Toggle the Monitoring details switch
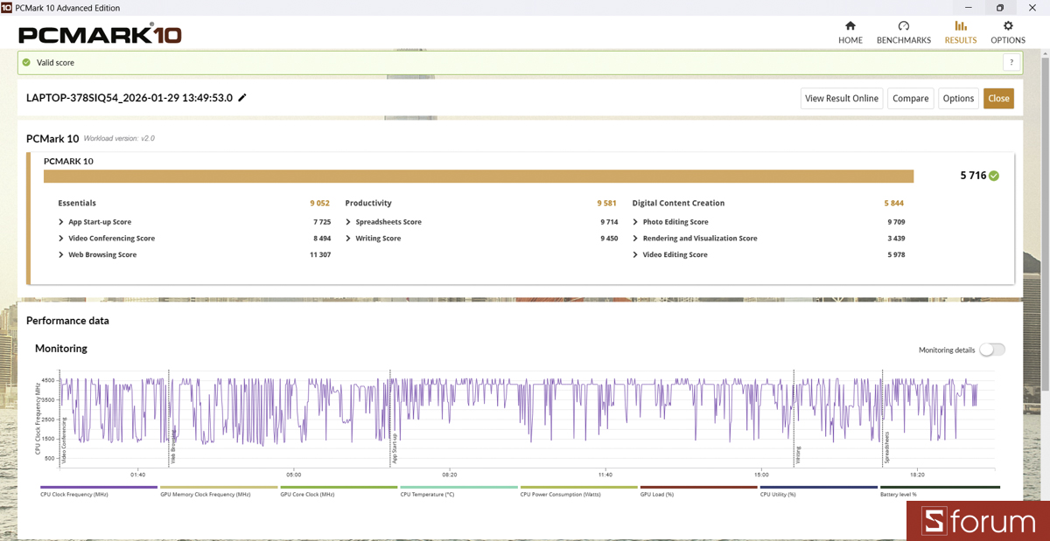The width and height of the screenshot is (1050, 541). point(992,350)
